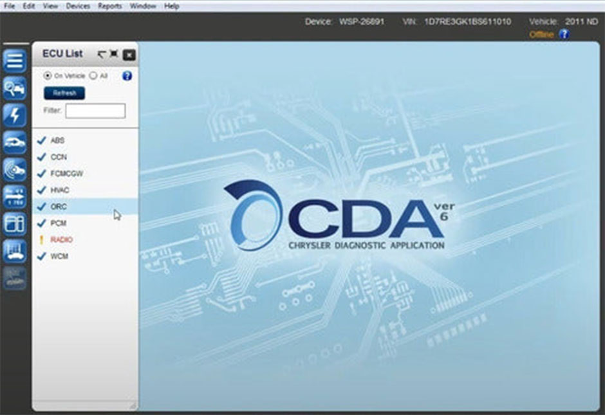Click the ECU List back-arrow icon
Screen dimensions: 605x415
[x=102, y=55]
